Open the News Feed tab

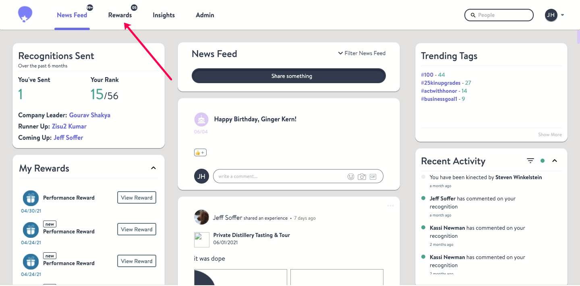(72, 15)
